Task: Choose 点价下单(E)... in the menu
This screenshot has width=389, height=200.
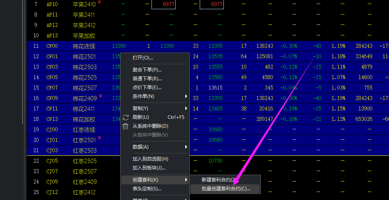Action: pyautogui.click(x=147, y=88)
